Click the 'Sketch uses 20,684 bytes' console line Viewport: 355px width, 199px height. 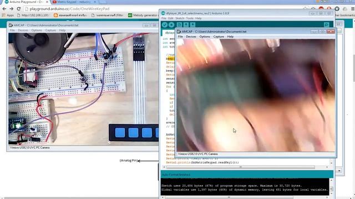pyautogui.click(x=231, y=186)
